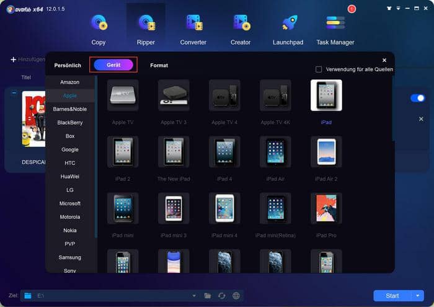434x307 pixels.
Task: Select the iPad 4 device profile
Action: click(x=224, y=152)
